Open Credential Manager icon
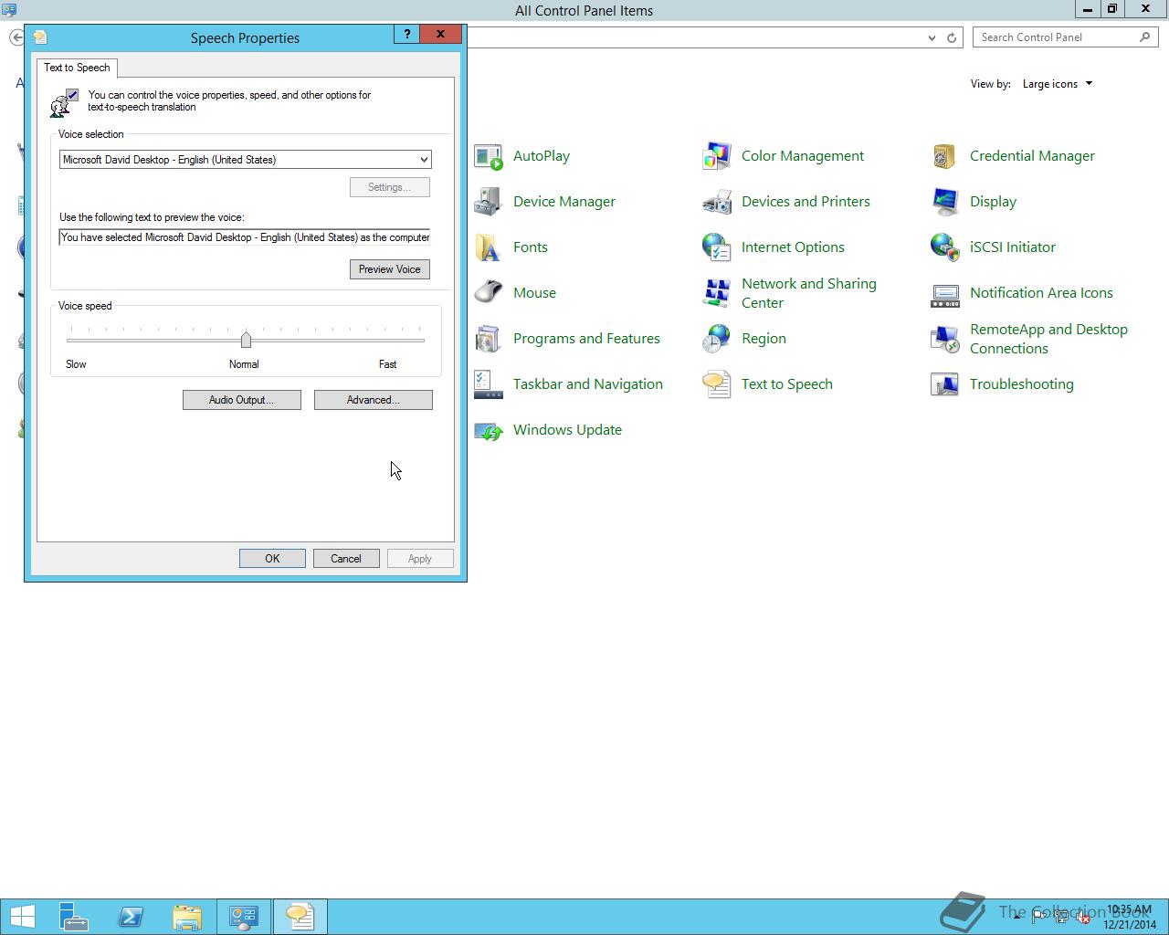 pos(945,156)
